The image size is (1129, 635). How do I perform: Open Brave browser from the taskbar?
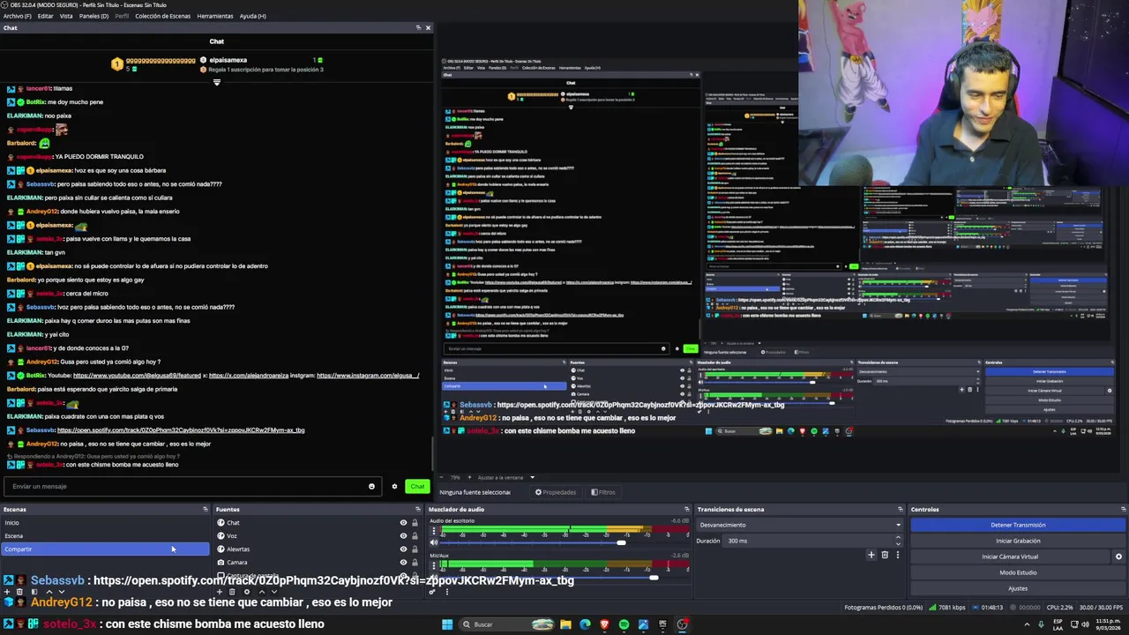[x=604, y=624]
